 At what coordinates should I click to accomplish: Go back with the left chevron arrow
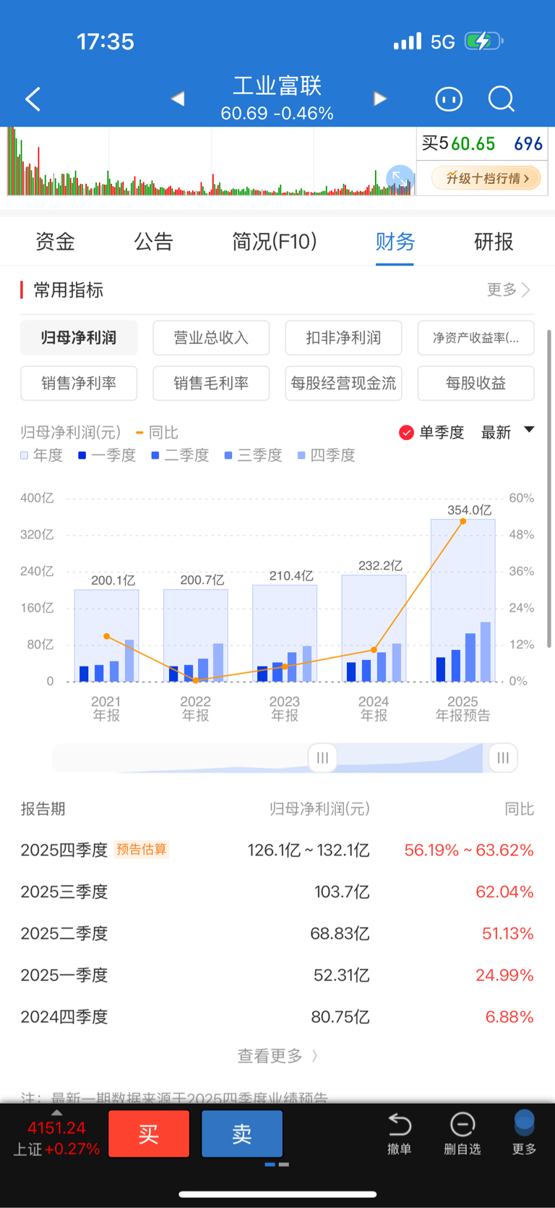pyautogui.click(x=33, y=99)
